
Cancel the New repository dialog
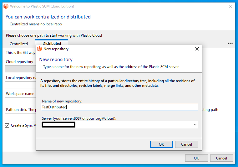click(186, 144)
